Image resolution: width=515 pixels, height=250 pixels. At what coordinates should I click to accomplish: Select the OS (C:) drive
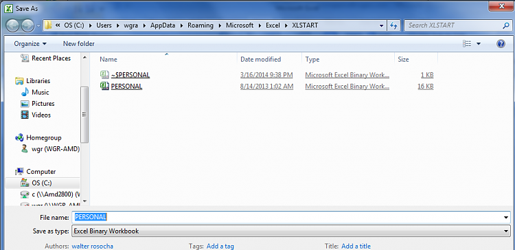click(x=42, y=183)
